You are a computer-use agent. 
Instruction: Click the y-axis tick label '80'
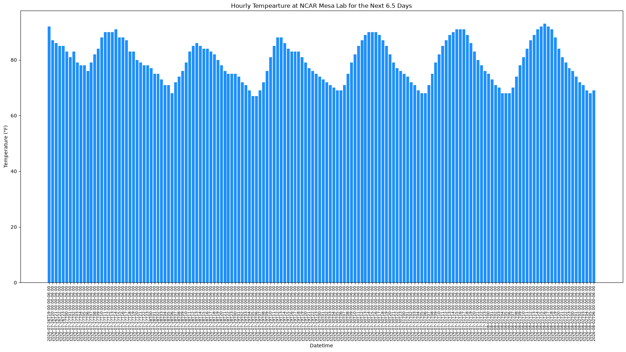click(x=13, y=60)
